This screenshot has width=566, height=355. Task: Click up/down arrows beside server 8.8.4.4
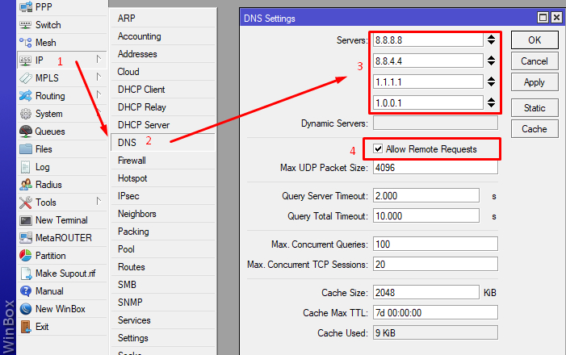491,61
